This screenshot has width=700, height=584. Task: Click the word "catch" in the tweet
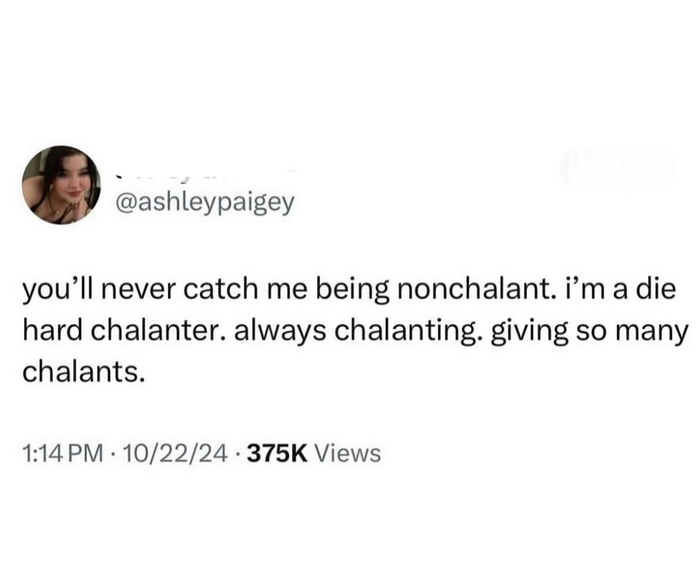point(227,289)
